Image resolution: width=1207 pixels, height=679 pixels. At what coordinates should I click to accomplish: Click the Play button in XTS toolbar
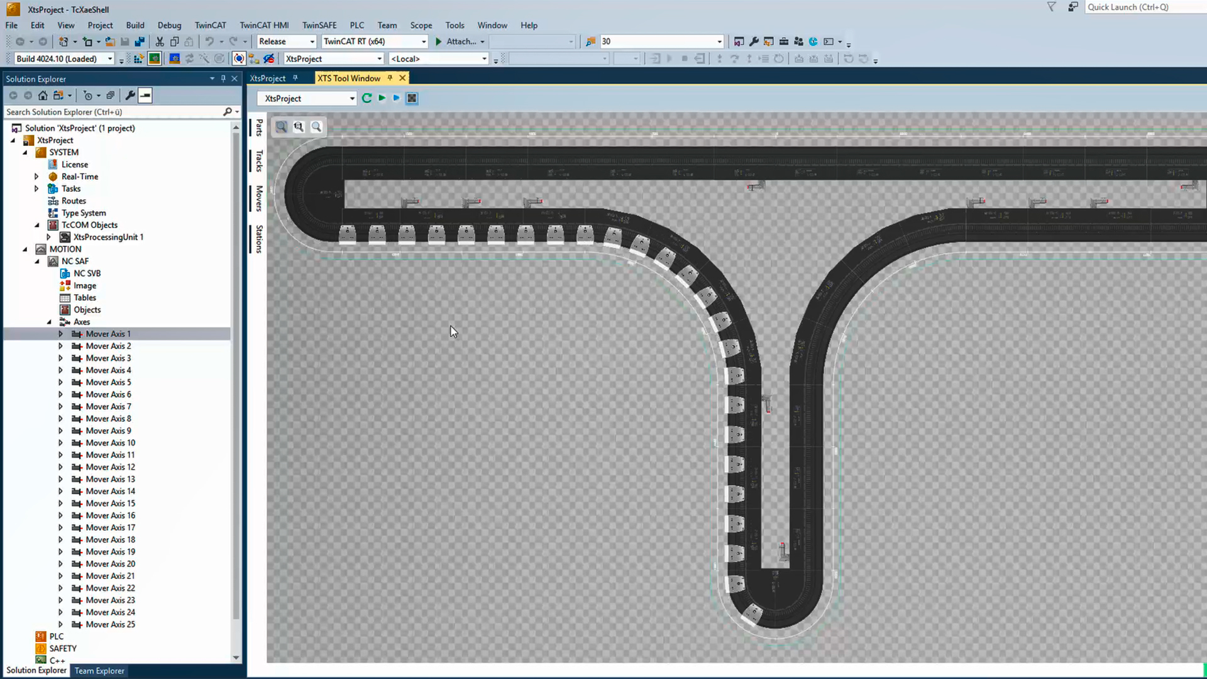(382, 98)
